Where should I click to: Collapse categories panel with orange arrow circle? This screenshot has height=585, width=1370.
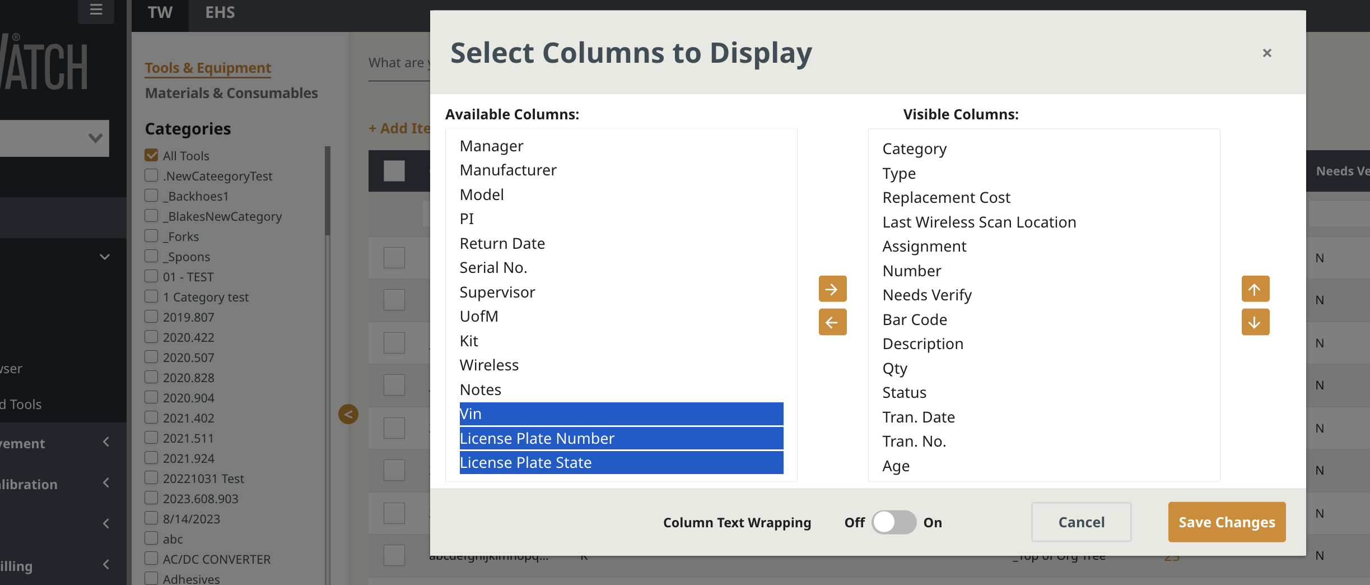click(348, 414)
